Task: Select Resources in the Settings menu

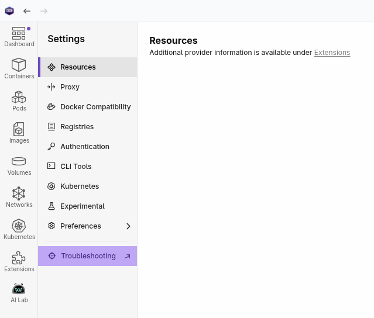Action: click(88, 67)
